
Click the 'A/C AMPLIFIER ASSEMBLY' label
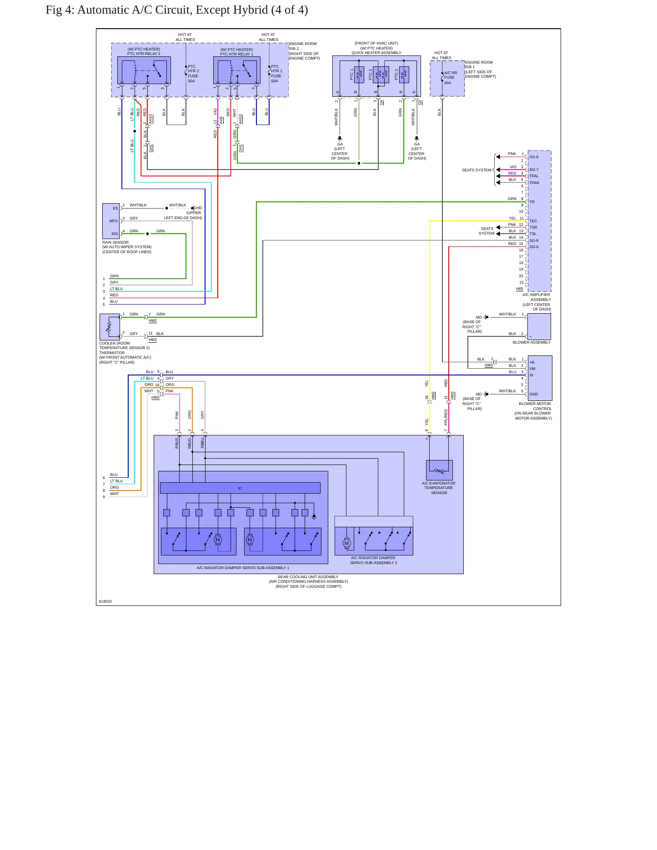[537, 297]
